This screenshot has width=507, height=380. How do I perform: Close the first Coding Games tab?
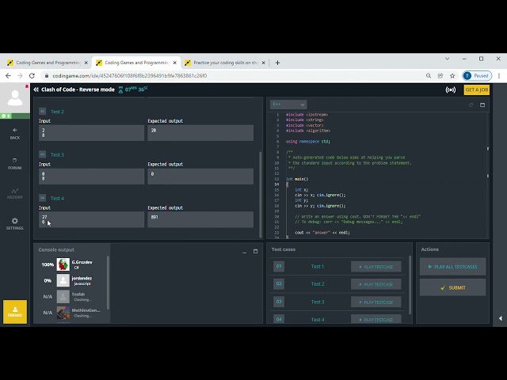86,63
